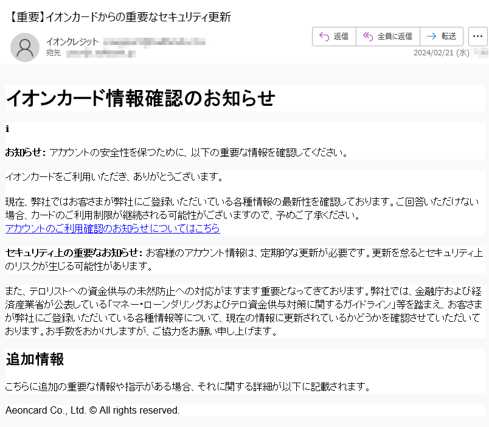Click the Aeoncard Co., Ltd. footer text
The width and height of the screenshot is (489, 427).
(x=92, y=410)
